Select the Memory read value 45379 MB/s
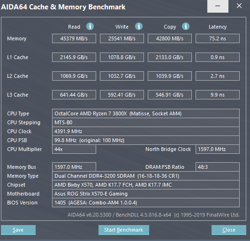 [74, 38]
